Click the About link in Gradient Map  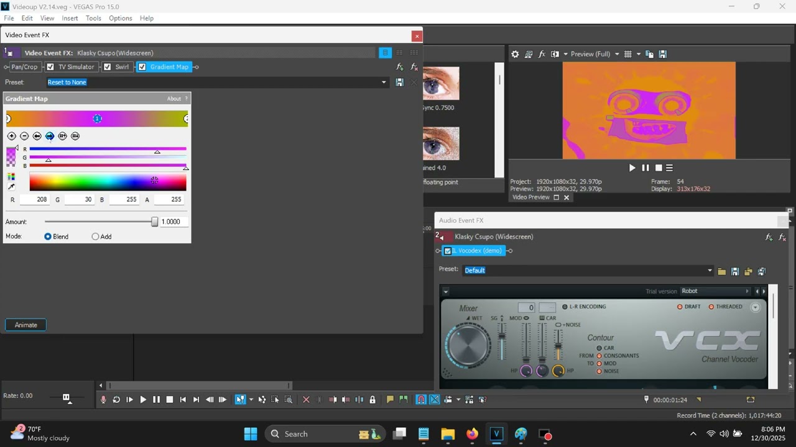174,99
